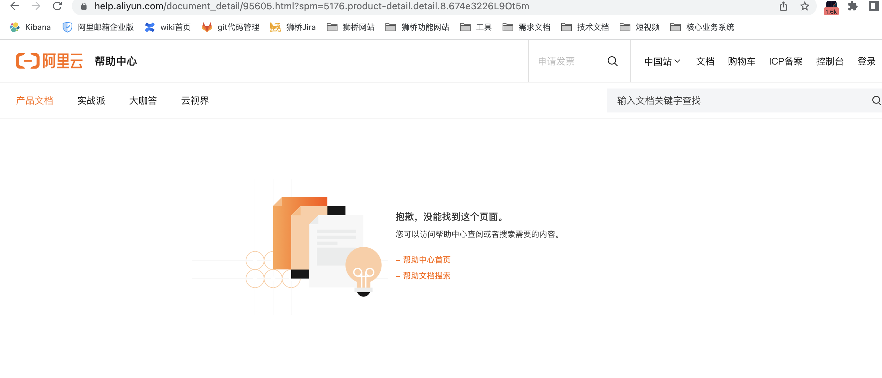Screen dimensions: 882x378
Task: Open the wiki首页 bookmark
Action: tap(168, 27)
